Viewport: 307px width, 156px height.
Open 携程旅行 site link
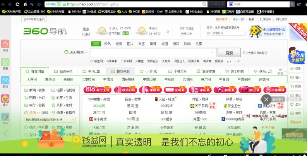[267, 106]
